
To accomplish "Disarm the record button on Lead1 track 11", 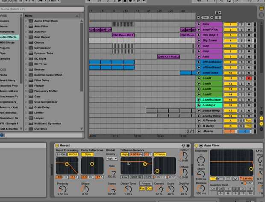I will (249, 78).
